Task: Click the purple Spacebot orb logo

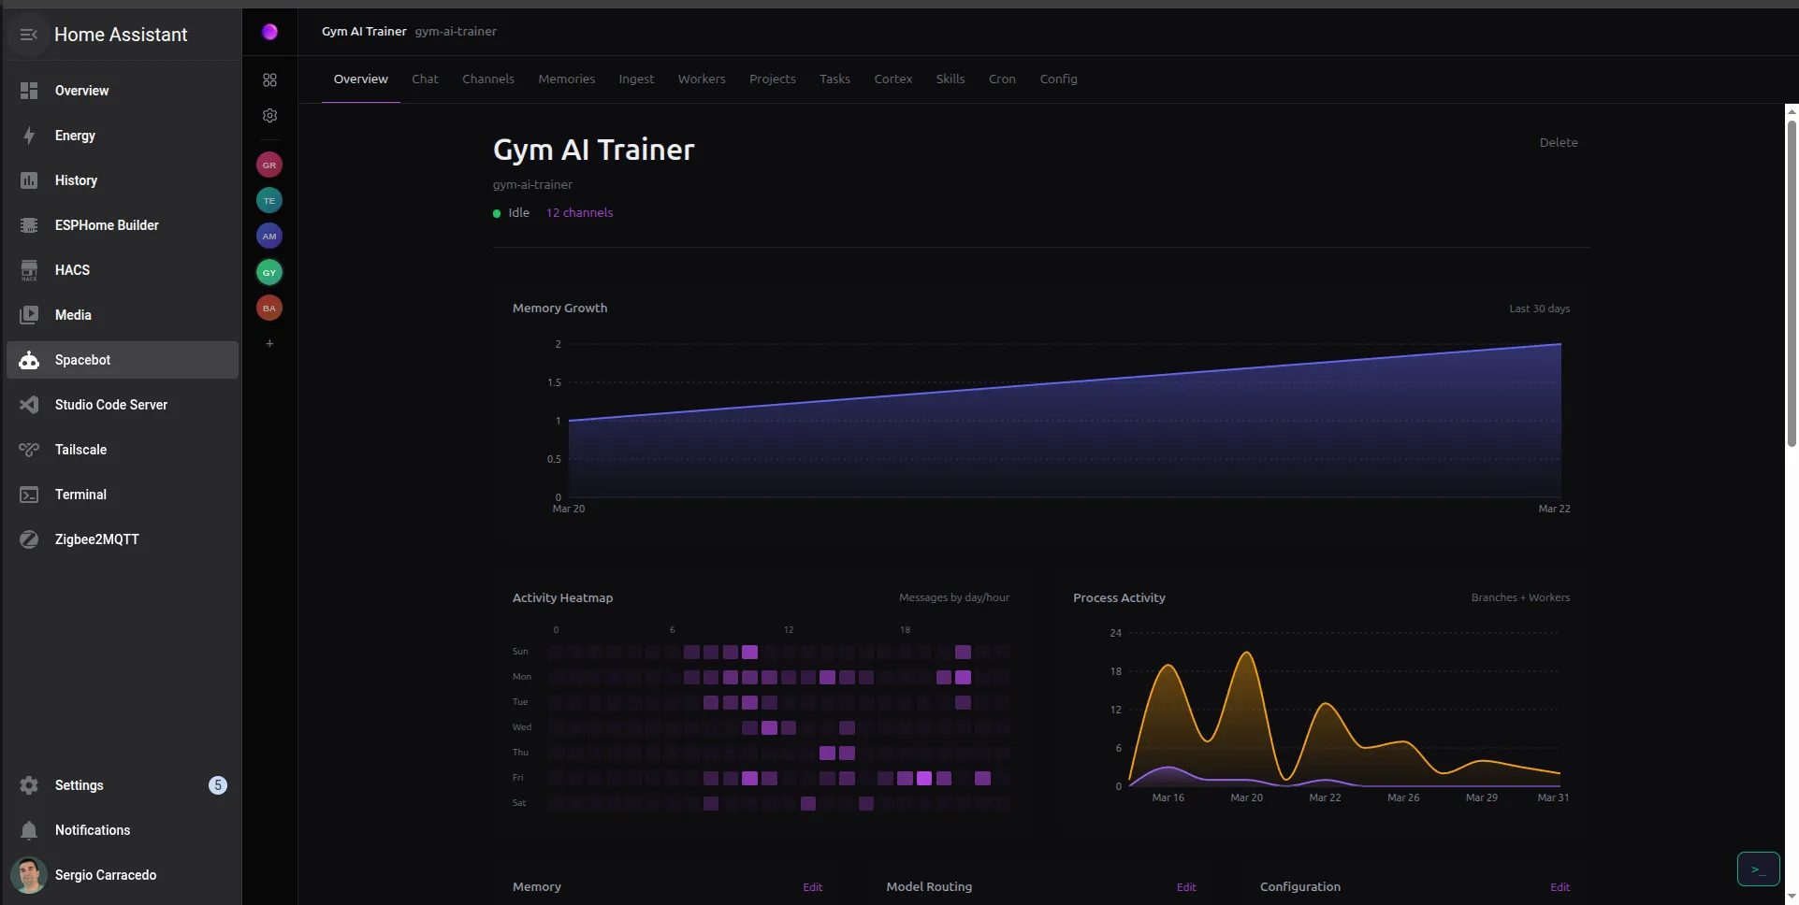Action: pyautogui.click(x=269, y=32)
